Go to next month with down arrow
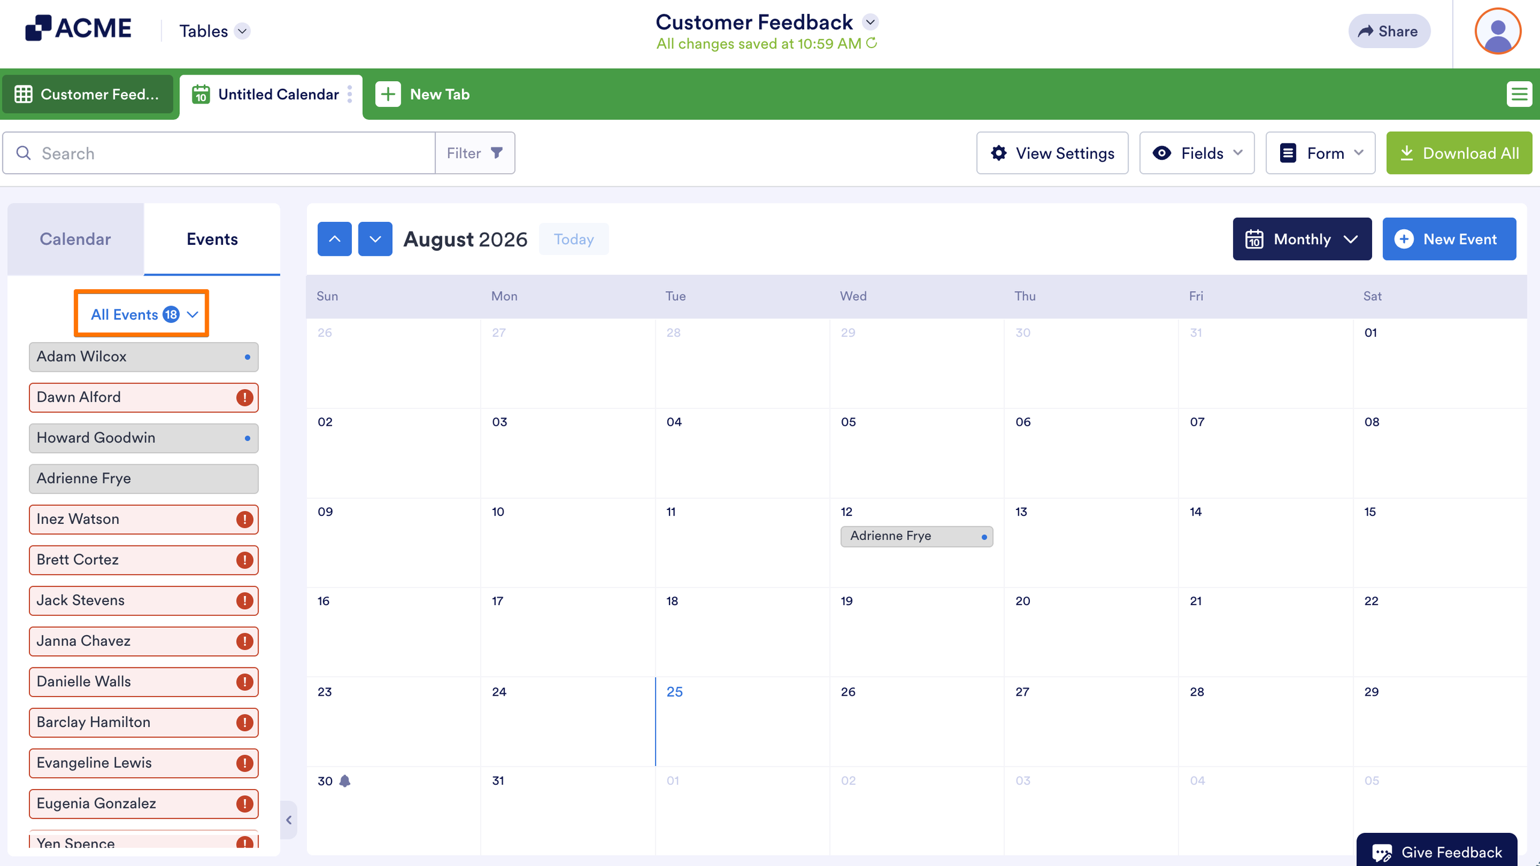The image size is (1540, 866). (x=375, y=239)
